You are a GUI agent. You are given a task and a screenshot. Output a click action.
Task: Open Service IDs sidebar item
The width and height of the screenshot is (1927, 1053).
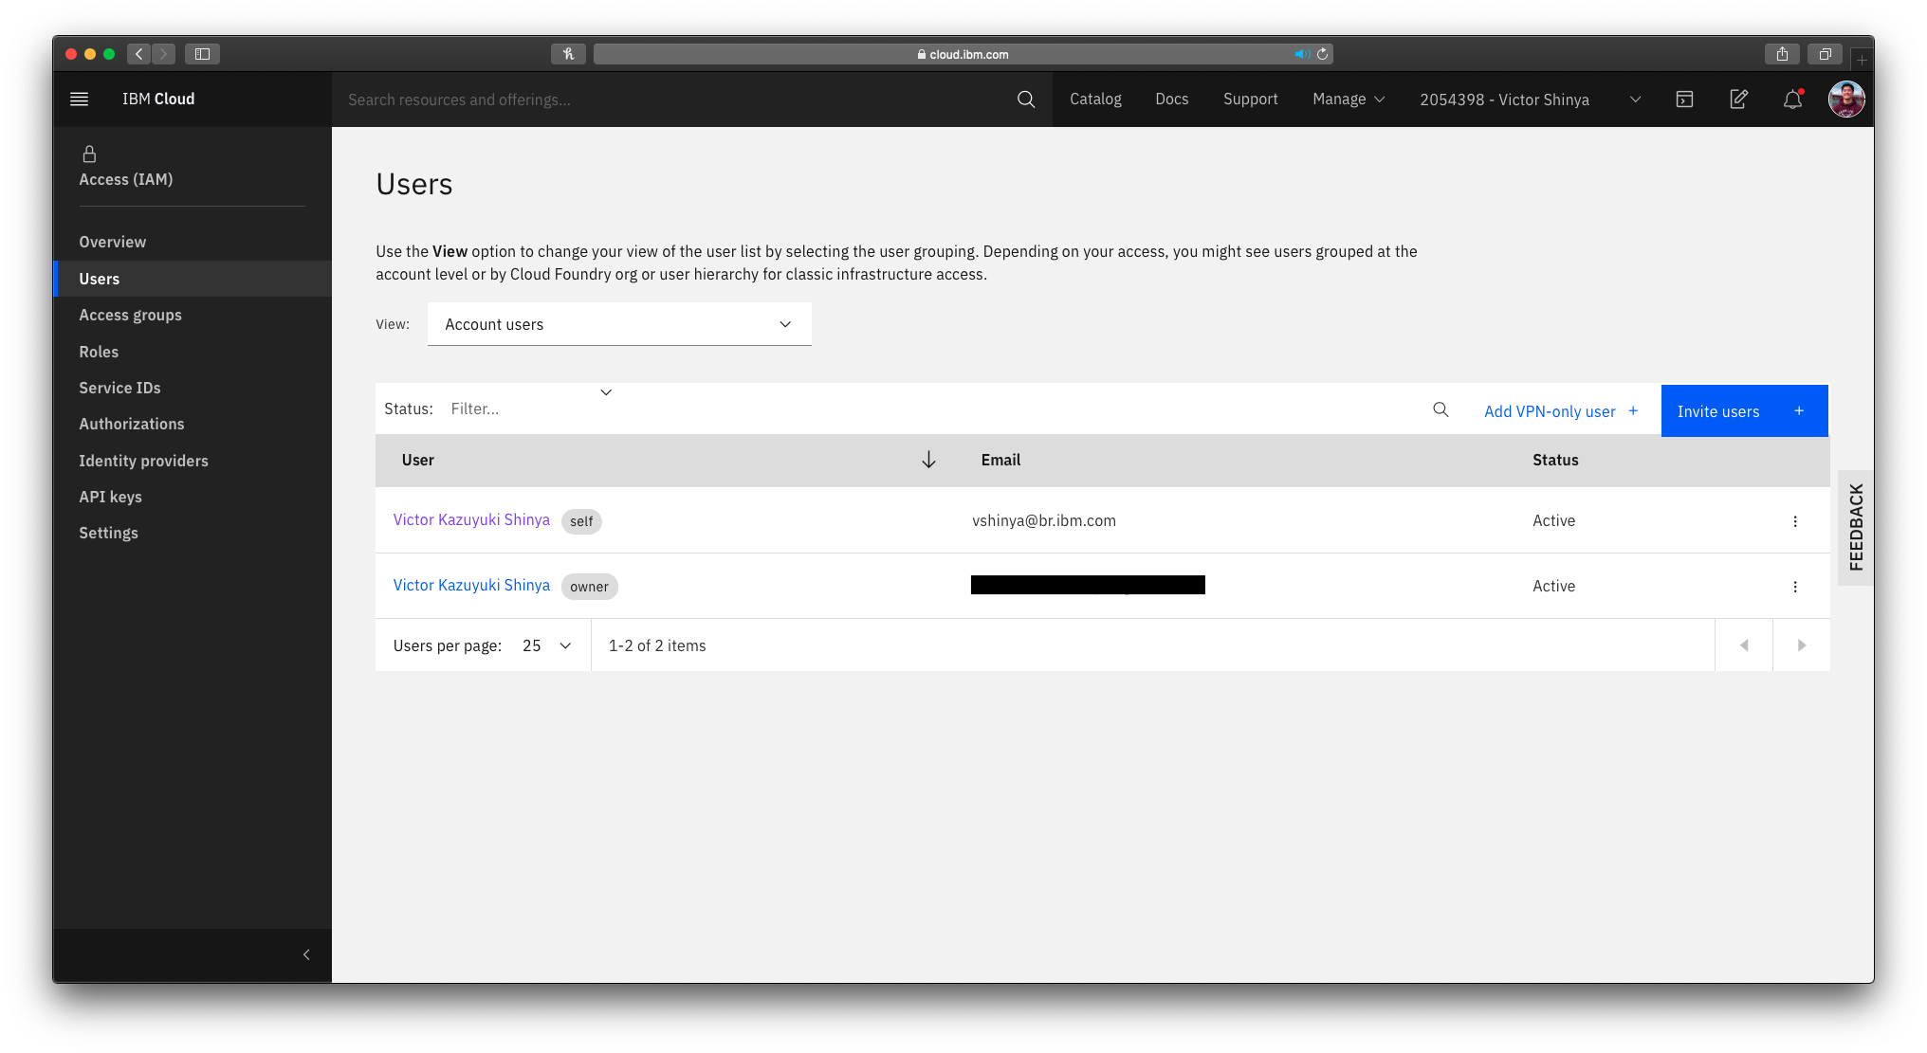pos(119,388)
